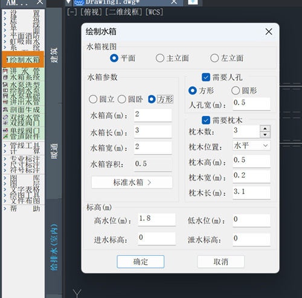This screenshot has width=302, height=298.
Task: Click the 绘制水泵 tool icon
Action: 5,91
